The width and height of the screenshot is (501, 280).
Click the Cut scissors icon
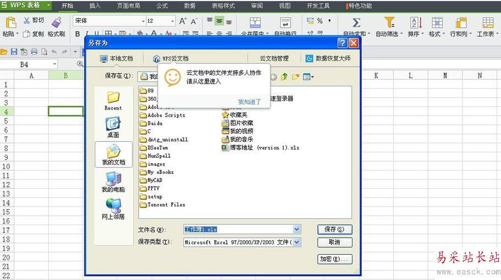tap(27, 20)
